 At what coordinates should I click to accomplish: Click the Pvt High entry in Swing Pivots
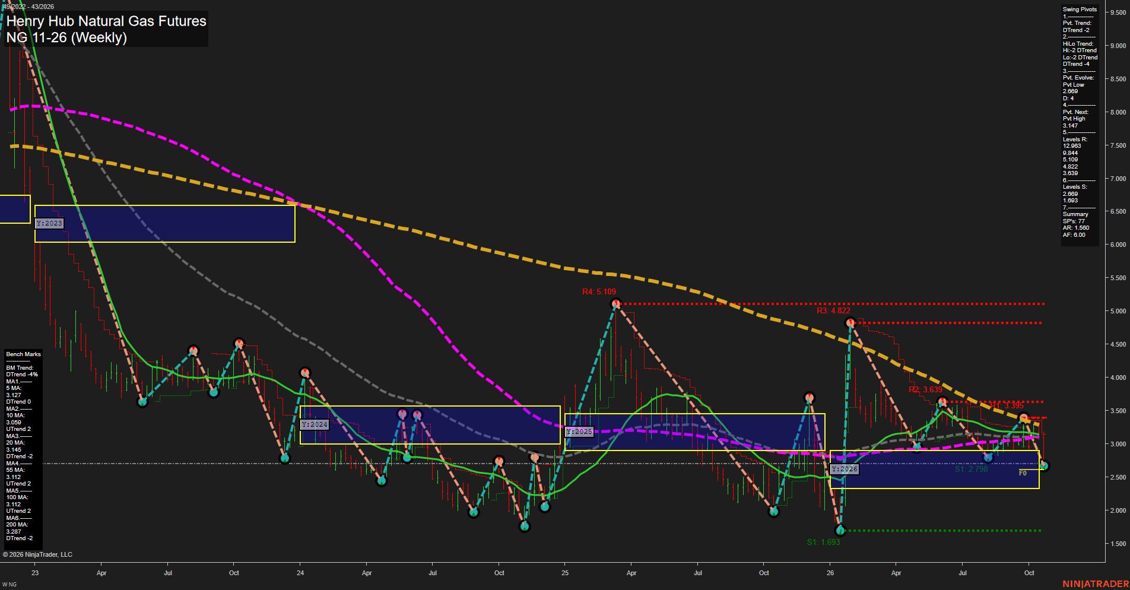(x=1074, y=119)
